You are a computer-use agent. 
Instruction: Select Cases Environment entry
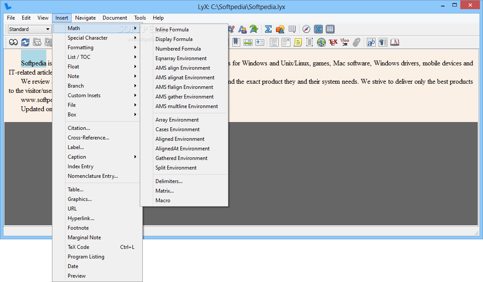tap(184, 129)
